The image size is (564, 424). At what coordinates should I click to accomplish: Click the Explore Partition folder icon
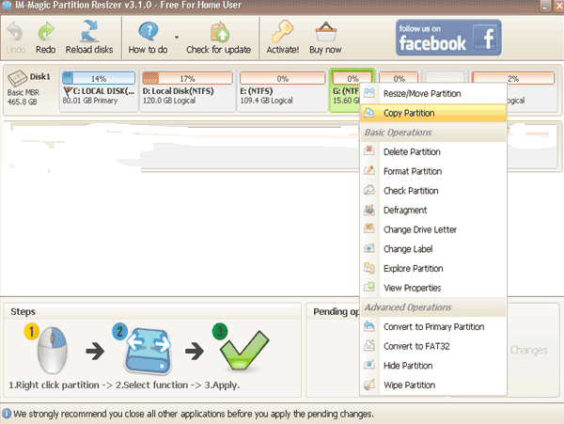[369, 268]
